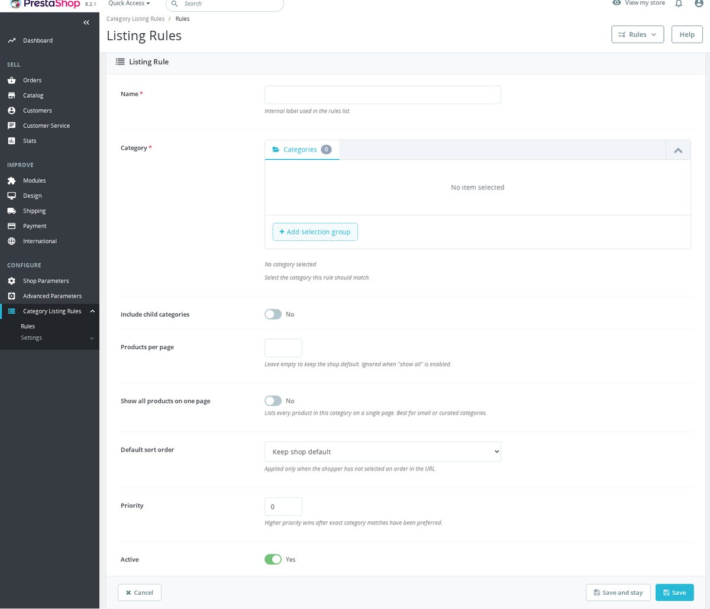This screenshot has height=609, width=710.
Task: Click the Design monitor icon
Action: coord(11,195)
